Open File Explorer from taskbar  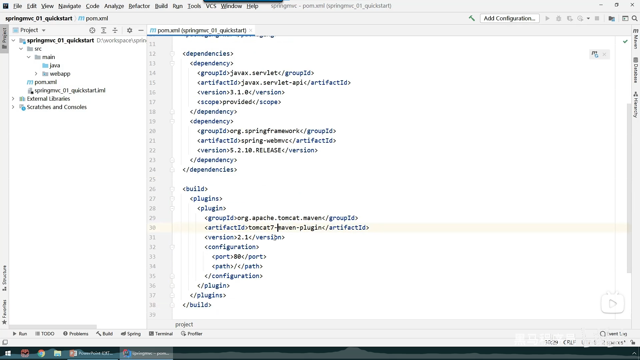(x=57, y=353)
